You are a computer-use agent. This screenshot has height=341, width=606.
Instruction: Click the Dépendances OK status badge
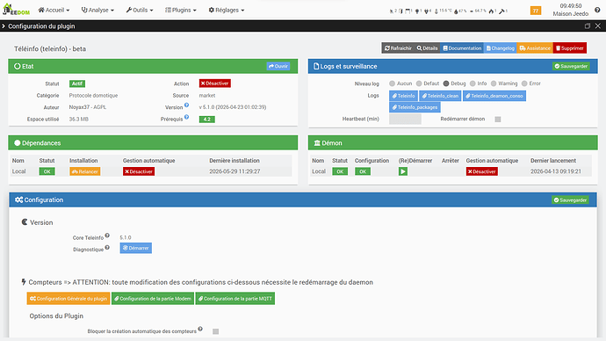pyautogui.click(x=47, y=171)
